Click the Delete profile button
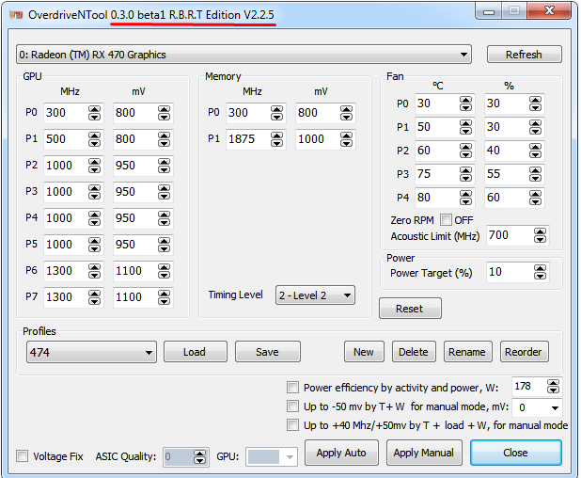 click(414, 352)
